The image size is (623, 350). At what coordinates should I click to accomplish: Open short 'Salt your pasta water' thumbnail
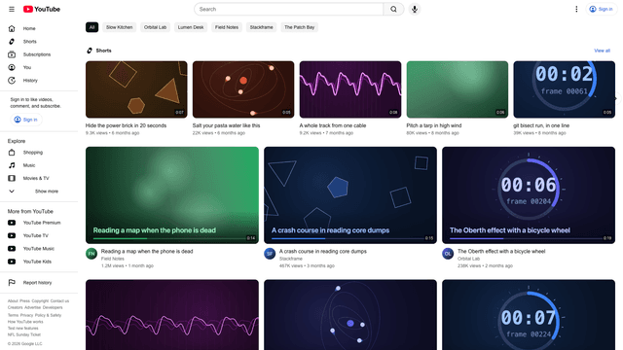(x=243, y=89)
